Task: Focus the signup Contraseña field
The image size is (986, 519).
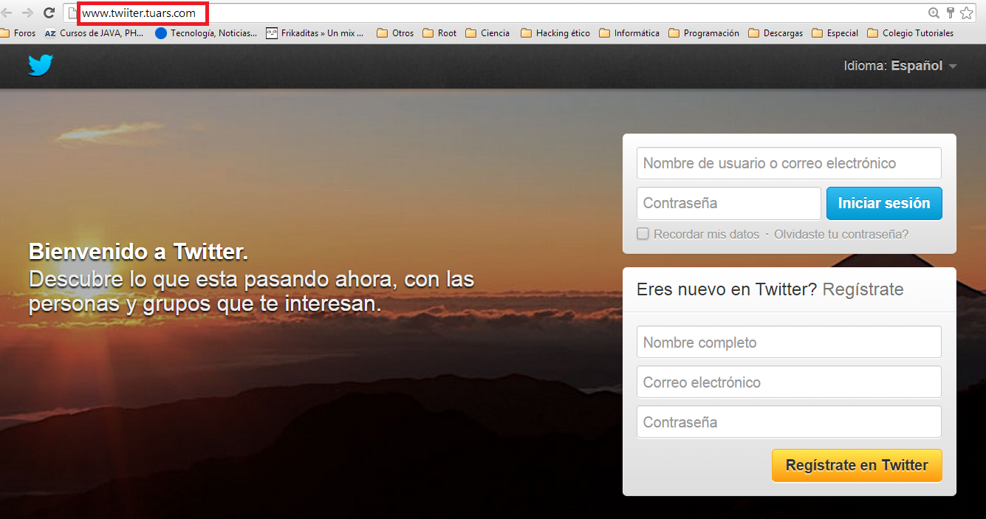Action: 789,422
